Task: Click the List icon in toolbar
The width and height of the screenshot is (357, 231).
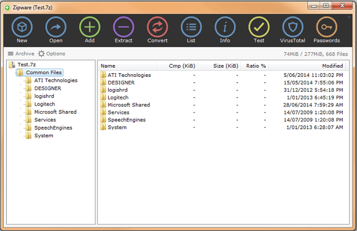Action: pyautogui.click(x=191, y=27)
